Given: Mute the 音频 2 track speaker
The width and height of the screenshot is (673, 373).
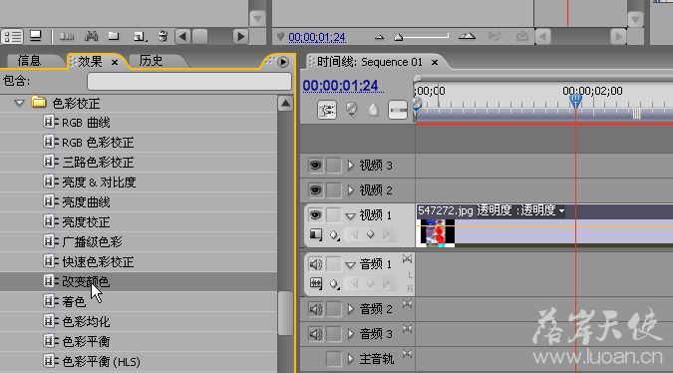Looking at the screenshot, I should click(x=315, y=309).
